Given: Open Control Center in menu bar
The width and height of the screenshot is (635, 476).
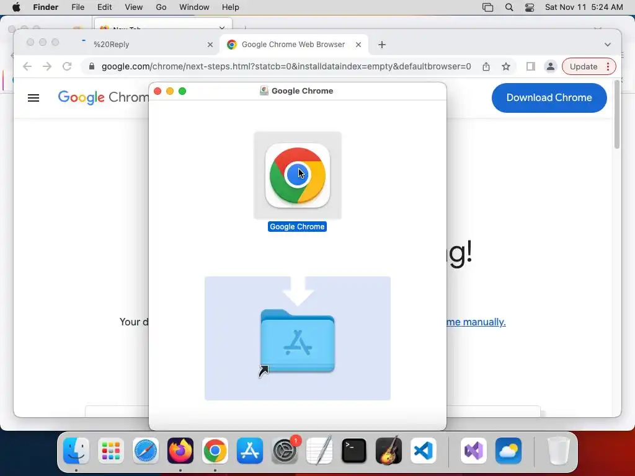Looking at the screenshot, I should coord(530,7).
